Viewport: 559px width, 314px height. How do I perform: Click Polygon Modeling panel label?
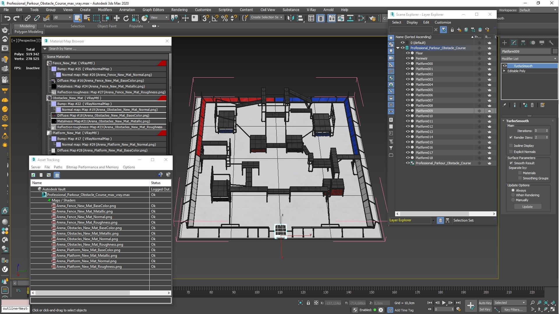point(29,32)
